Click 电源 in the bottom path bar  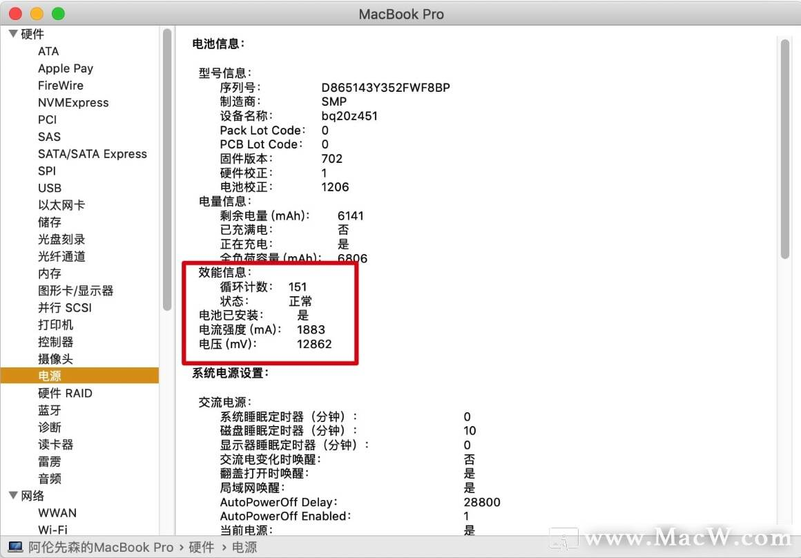click(244, 547)
